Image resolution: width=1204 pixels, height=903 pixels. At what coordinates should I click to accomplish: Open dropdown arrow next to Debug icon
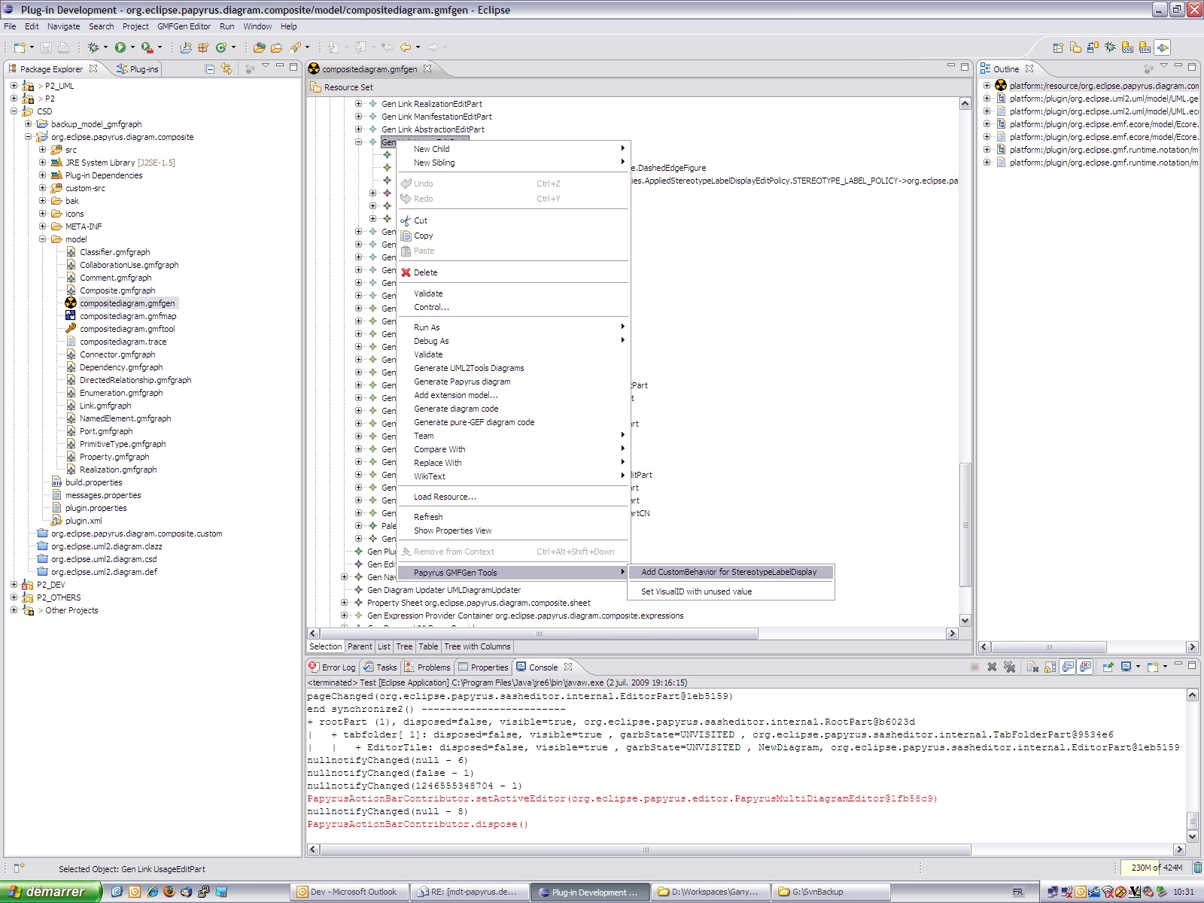pos(105,47)
